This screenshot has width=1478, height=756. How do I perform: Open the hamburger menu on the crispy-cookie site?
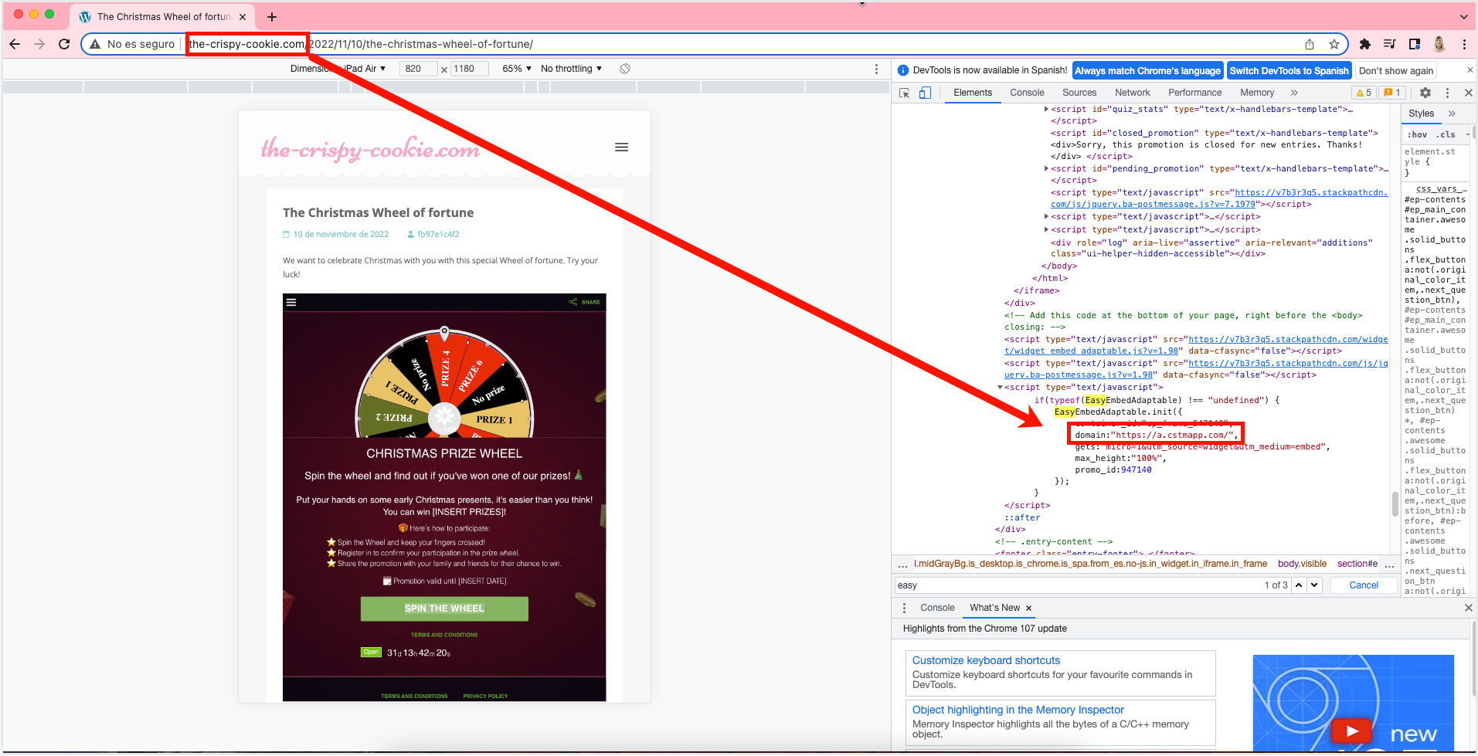pos(621,147)
